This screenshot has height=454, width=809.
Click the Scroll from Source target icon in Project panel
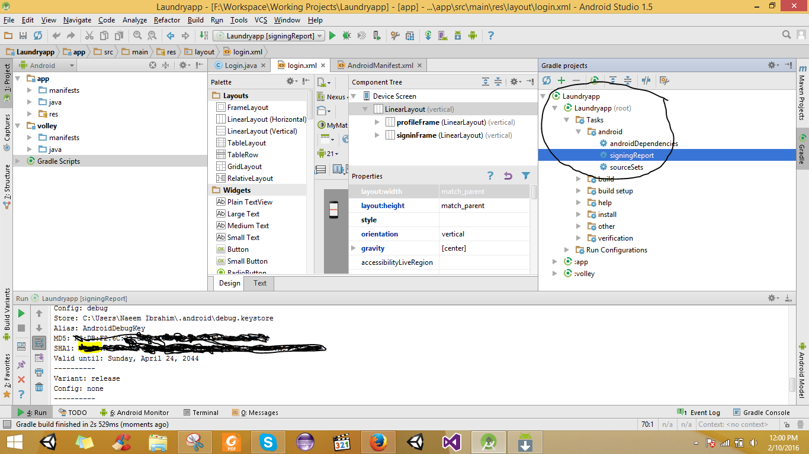[152, 66]
